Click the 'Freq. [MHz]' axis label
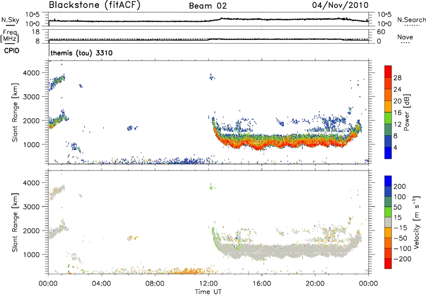 pyautogui.click(x=10, y=36)
